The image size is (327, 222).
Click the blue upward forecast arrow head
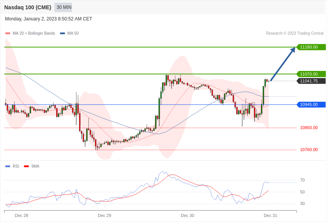point(293,50)
